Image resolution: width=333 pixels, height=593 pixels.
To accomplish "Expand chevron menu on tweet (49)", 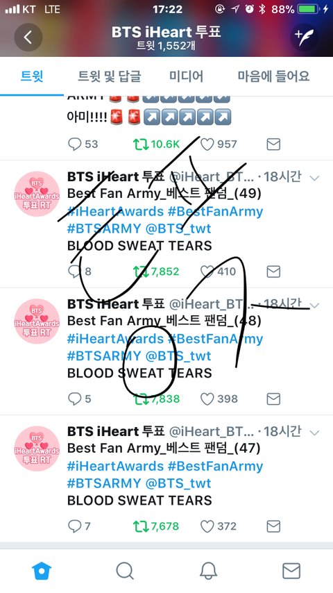I will coord(314,177).
